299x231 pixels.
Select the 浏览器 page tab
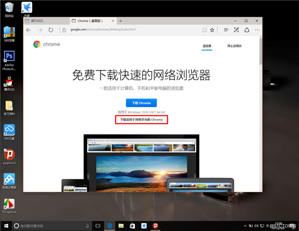207,46
